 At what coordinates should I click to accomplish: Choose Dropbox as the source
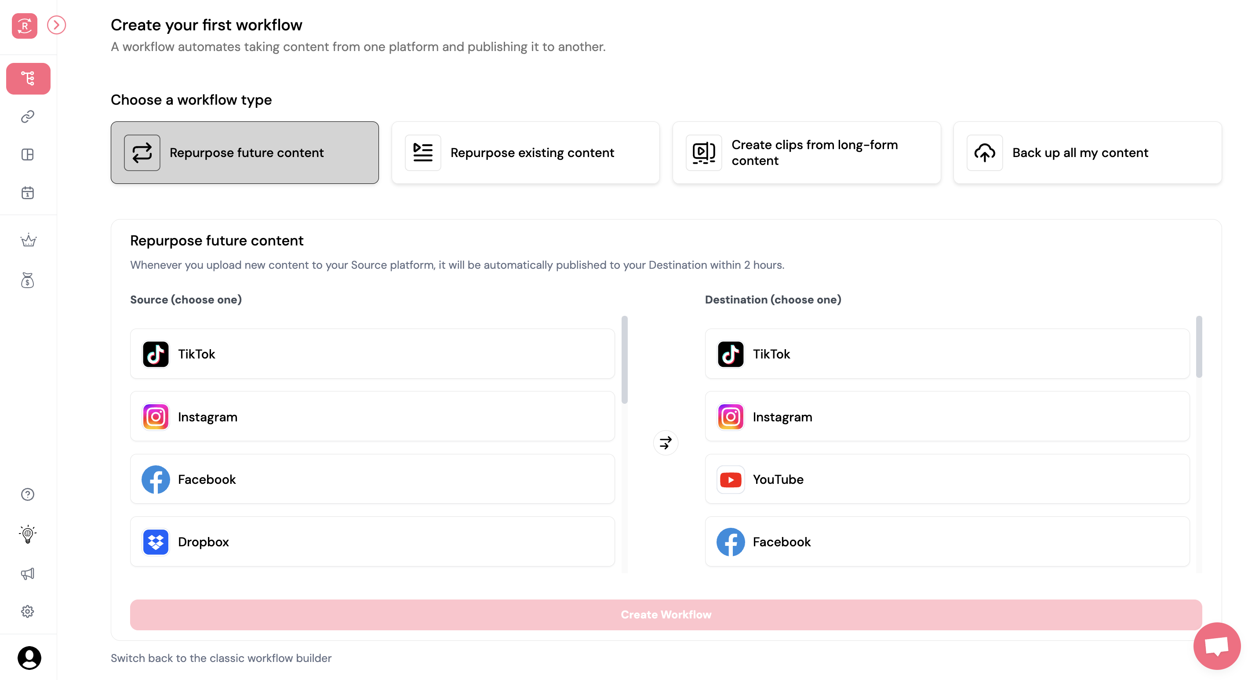[372, 541]
